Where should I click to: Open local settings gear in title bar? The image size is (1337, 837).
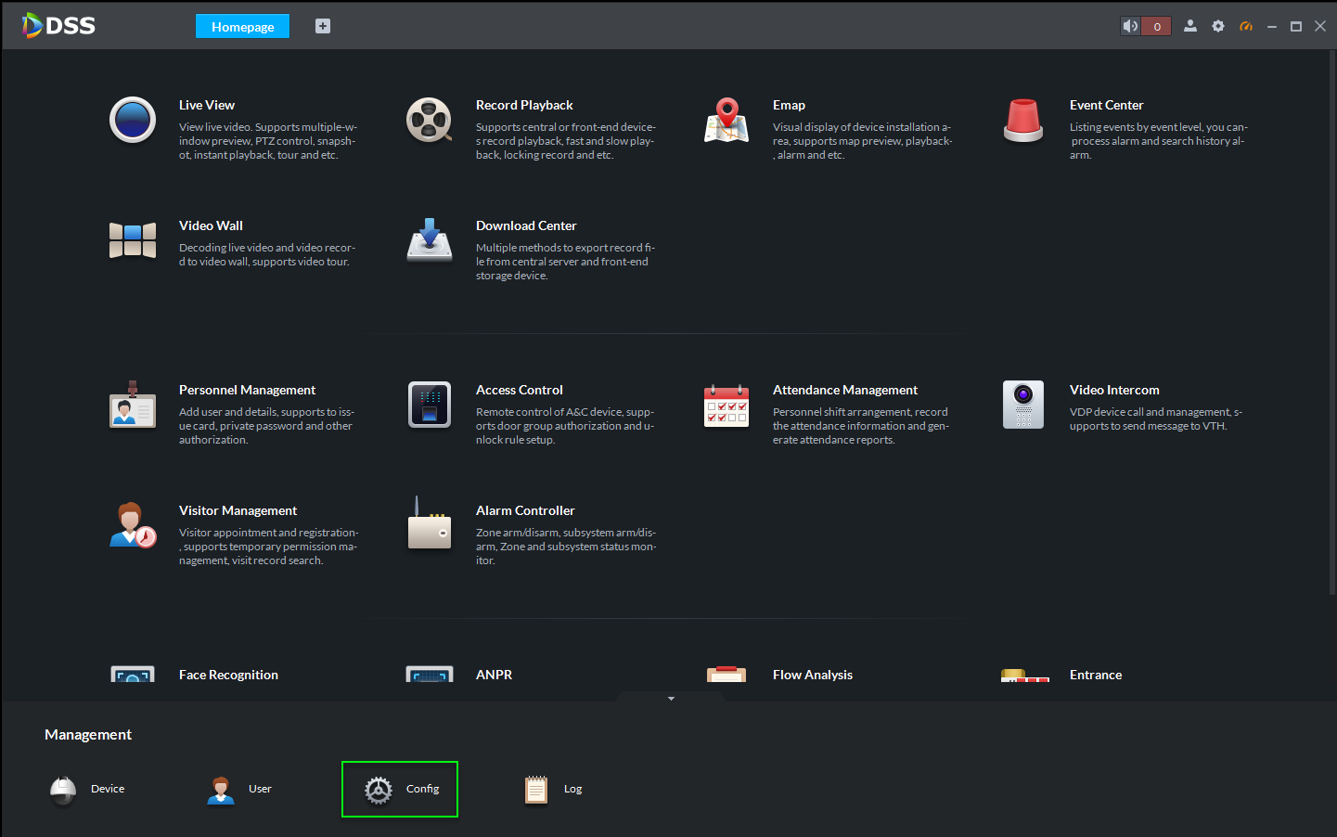(1218, 26)
